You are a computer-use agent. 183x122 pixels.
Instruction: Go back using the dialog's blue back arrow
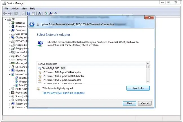[32, 25]
